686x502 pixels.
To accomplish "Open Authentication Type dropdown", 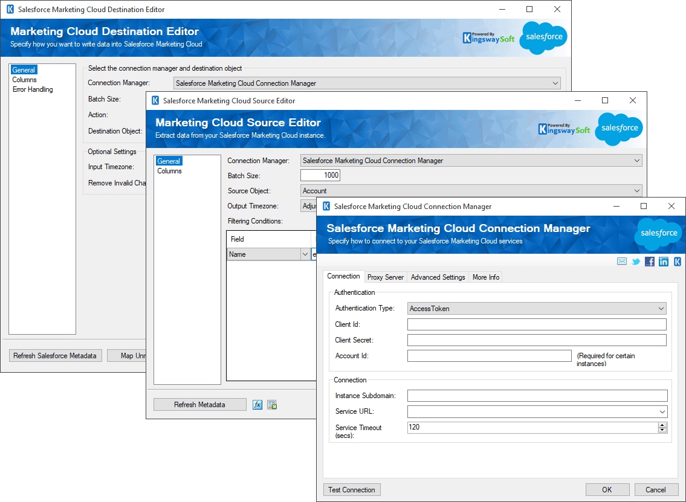I will 537,308.
